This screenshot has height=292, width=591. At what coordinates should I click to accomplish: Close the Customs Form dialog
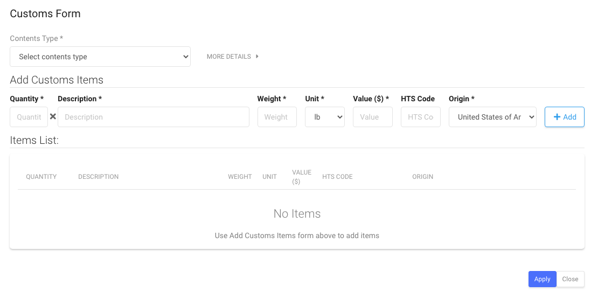(569, 279)
